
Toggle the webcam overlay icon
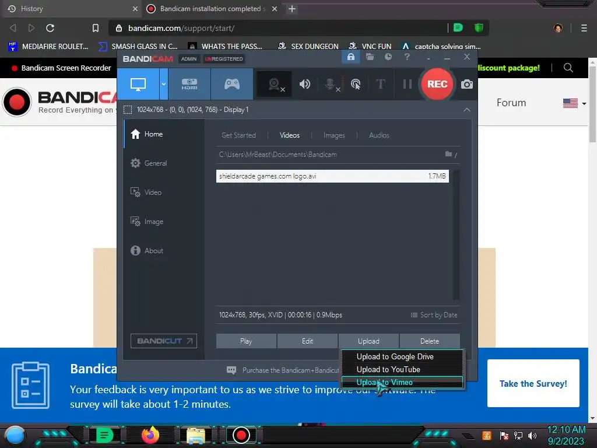click(x=275, y=84)
